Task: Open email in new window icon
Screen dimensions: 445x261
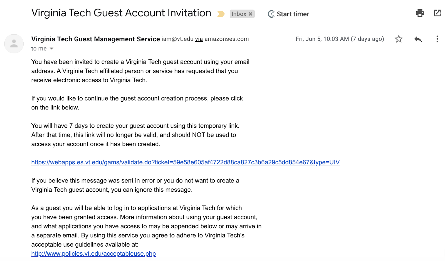Action: pyautogui.click(x=437, y=13)
